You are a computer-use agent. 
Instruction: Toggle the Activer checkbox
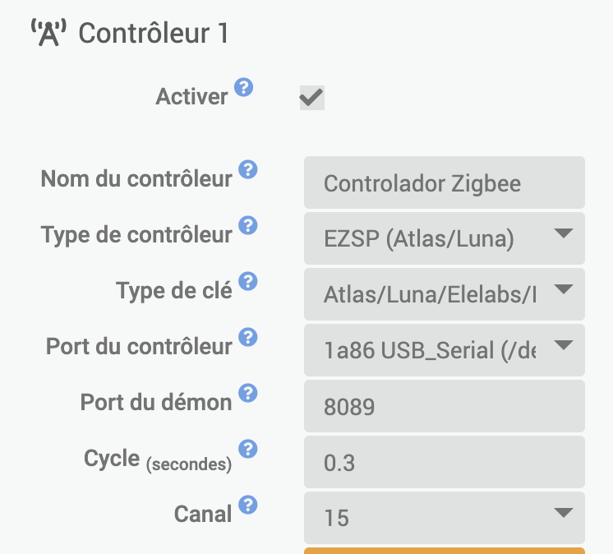coord(312,98)
